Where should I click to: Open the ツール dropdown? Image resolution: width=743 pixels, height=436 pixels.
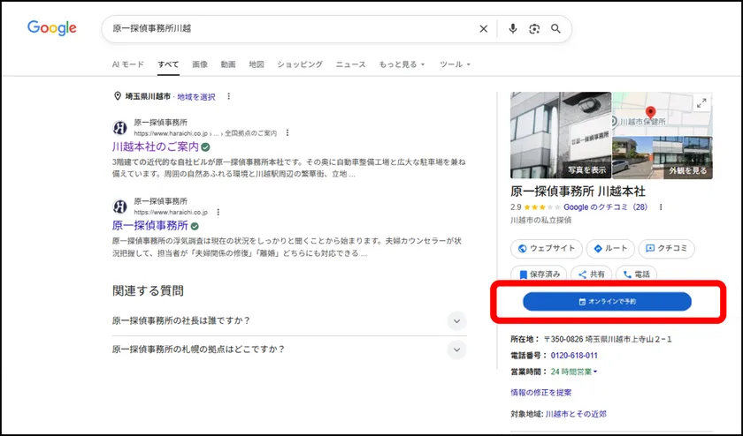tap(455, 64)
